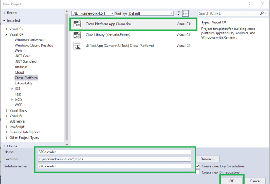
Task: Toggle Create directory for solution checkbox
Action: pyautogui.click(x=198, y=166)
